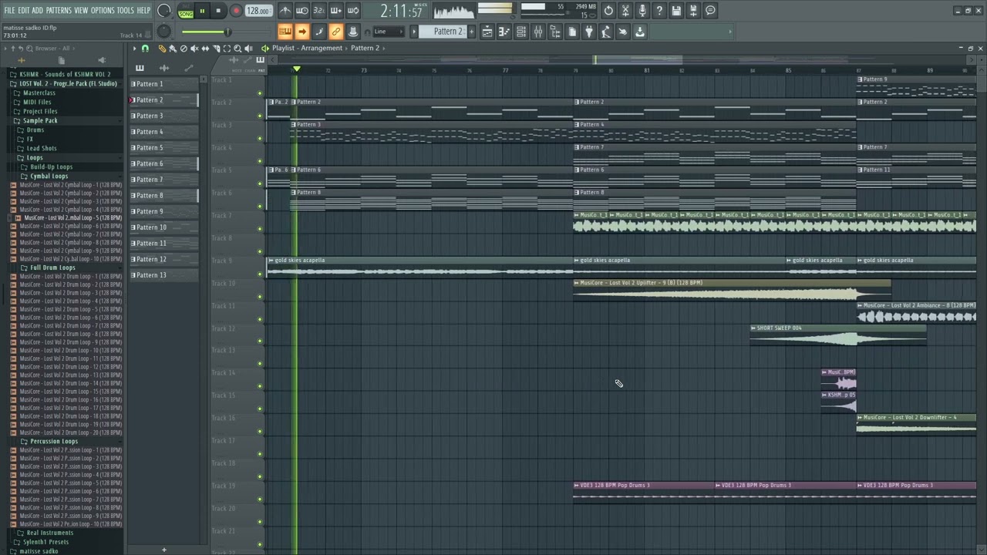Image resolution: width=987 pixels, height=555 pixels.
Task: Mute Track 3 green light
Action: pos(260,139)
